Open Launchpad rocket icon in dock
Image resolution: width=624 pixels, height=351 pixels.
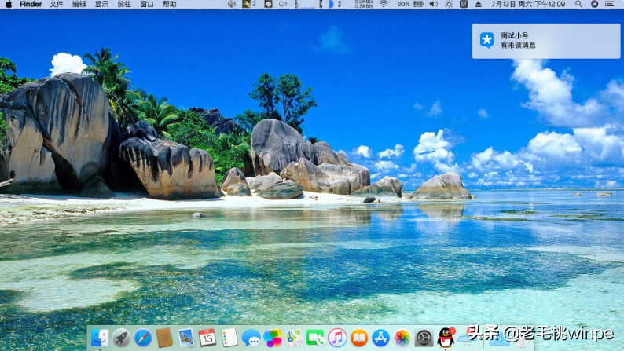pos(121,338)
